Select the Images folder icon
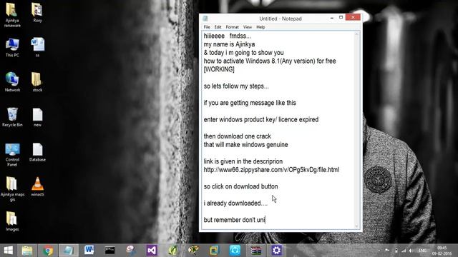This screenshot has height=257, width=458. pyautogui.click(x=12, y=221)
